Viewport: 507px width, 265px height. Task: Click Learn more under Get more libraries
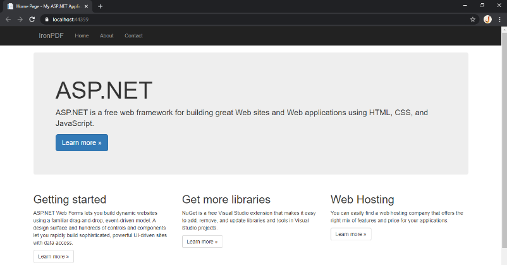coord(202,242)
